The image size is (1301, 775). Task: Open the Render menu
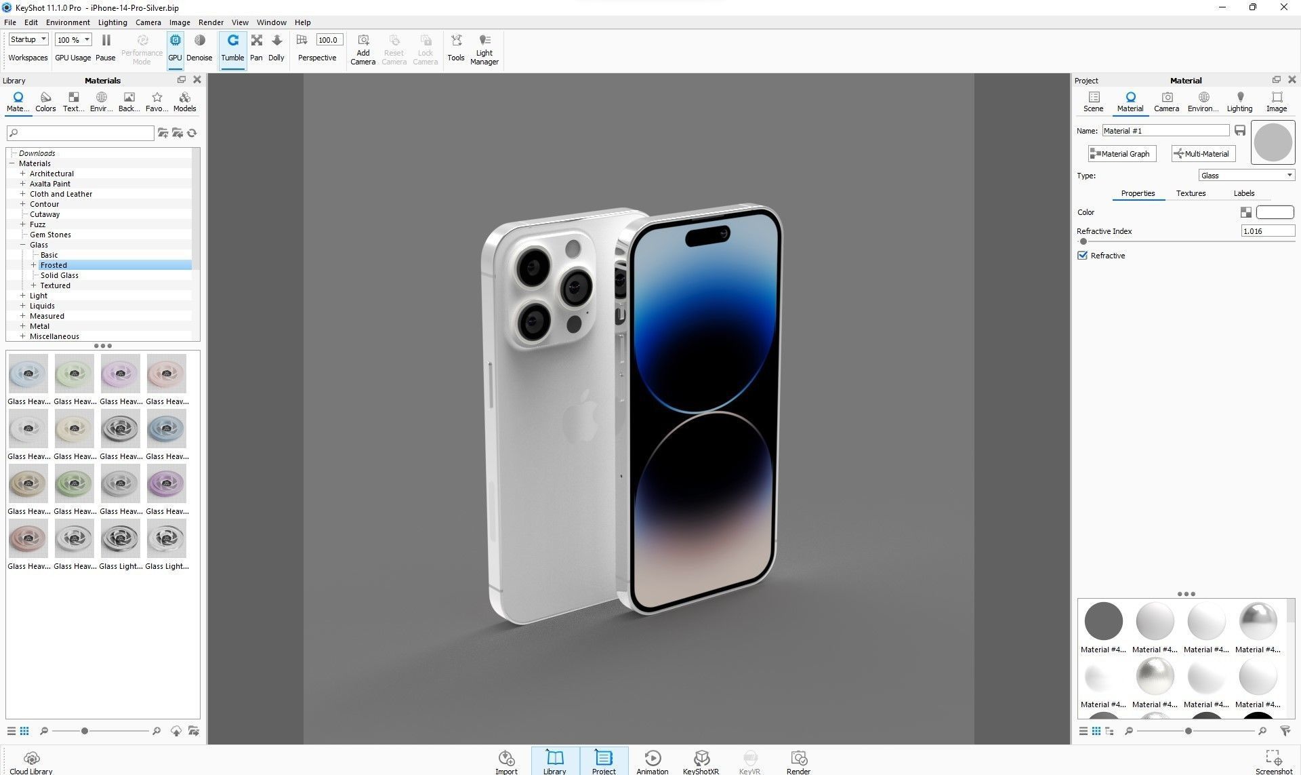coord(211,22)
